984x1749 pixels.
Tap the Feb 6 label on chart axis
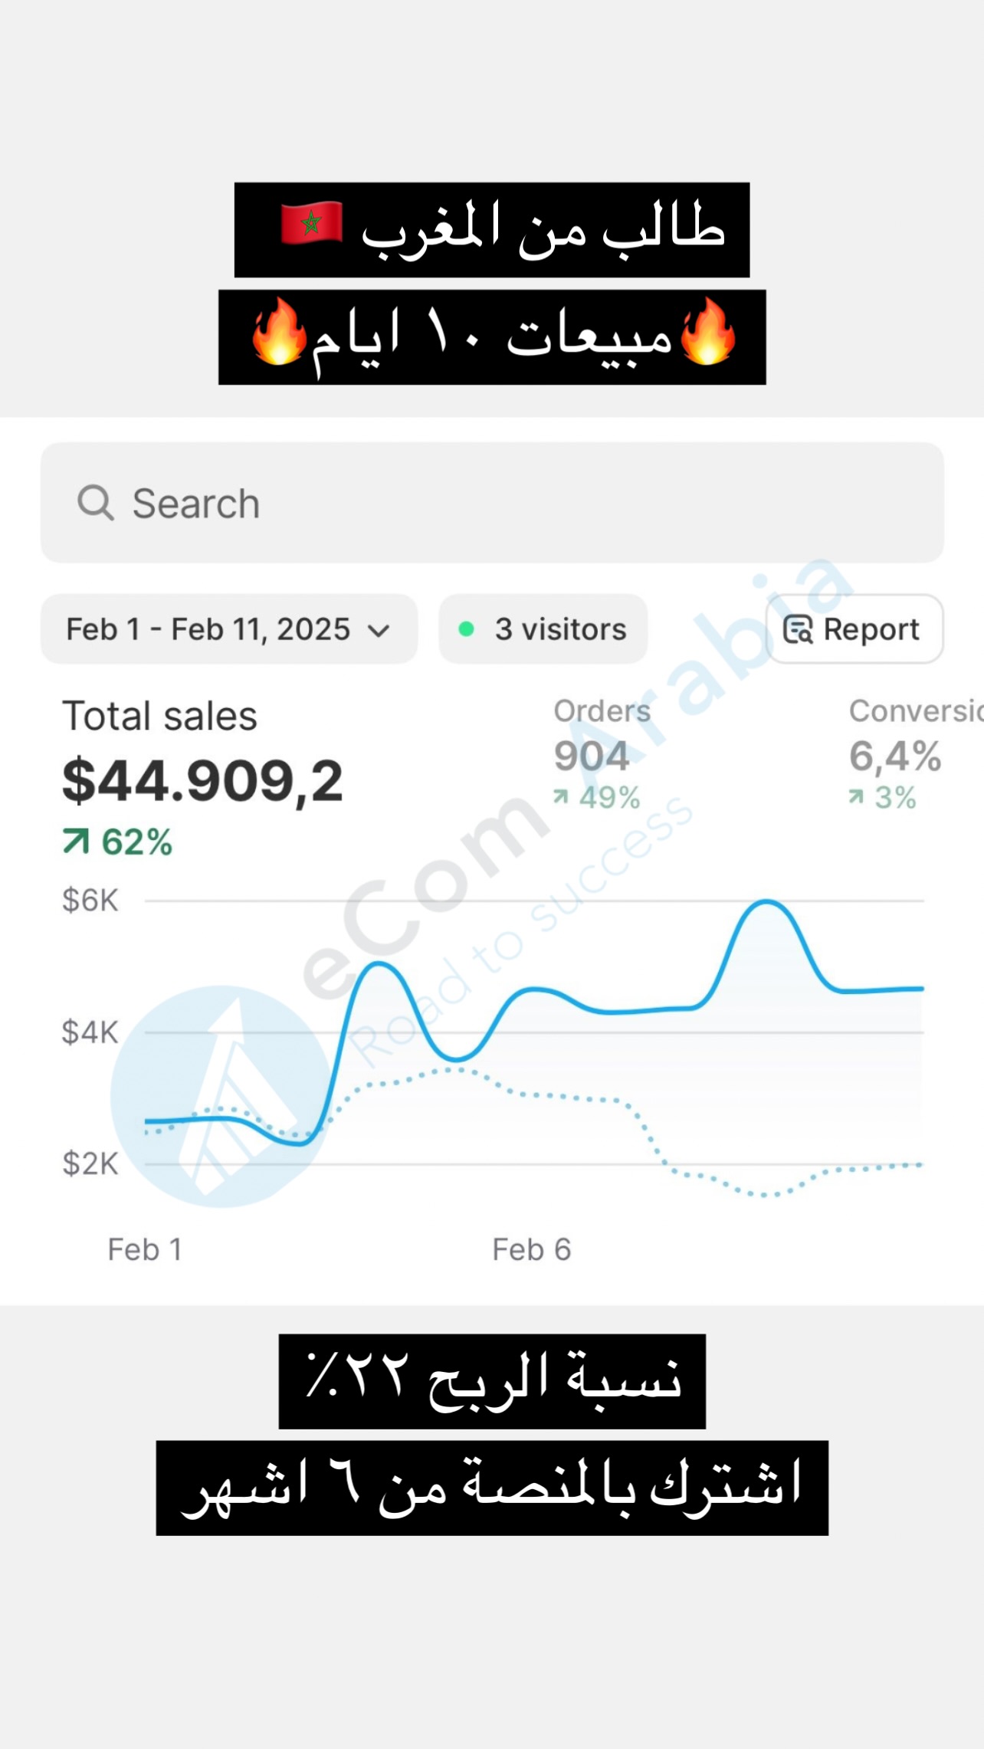pyautogui.click(x=531, y=1250)
